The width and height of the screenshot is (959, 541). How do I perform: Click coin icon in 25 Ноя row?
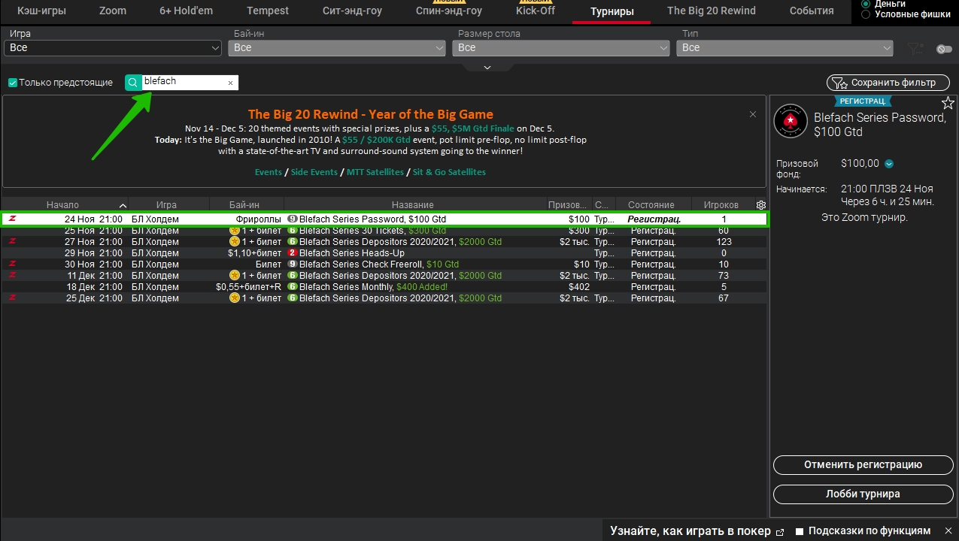[235, 231]
